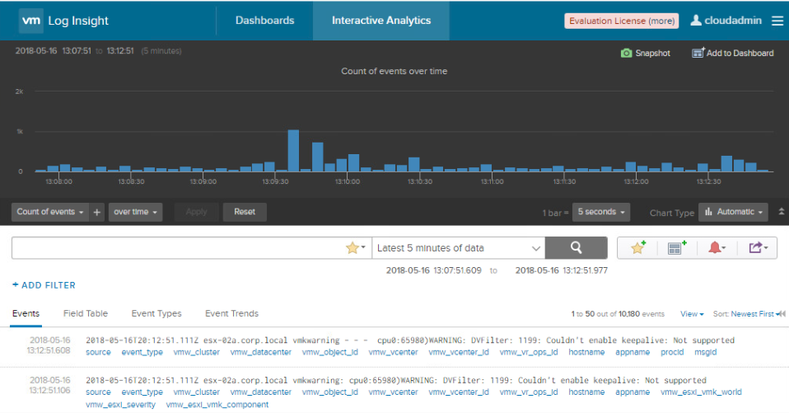Open the Dashboards tab
The height and width of the screenshot is (413, 789).
pyautogui.click(x=264, y=21)
